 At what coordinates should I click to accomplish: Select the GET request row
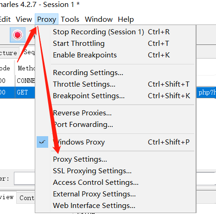(18, 92)
